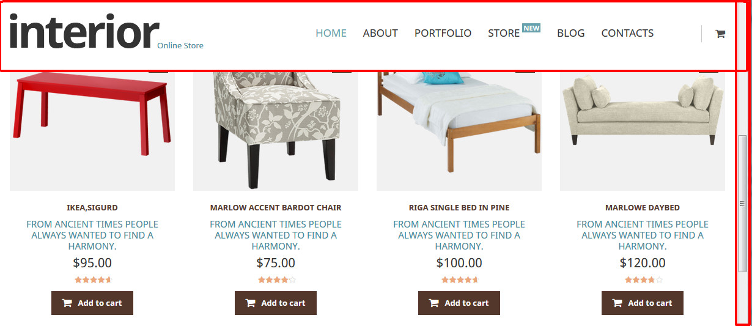This screenshot has width=752, height=326.
Task: Open the HOME menu item
Action: coord(331,33)
